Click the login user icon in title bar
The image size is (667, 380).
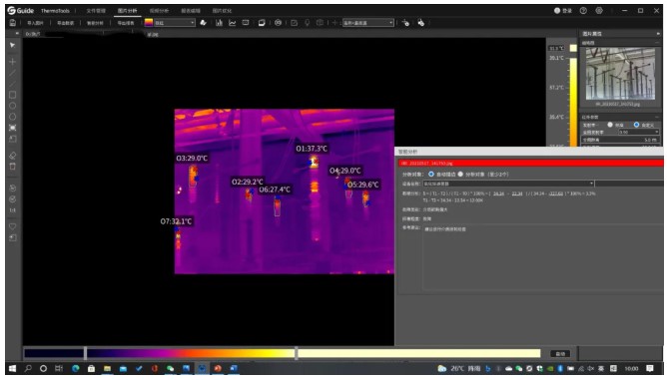click(557, 11)
